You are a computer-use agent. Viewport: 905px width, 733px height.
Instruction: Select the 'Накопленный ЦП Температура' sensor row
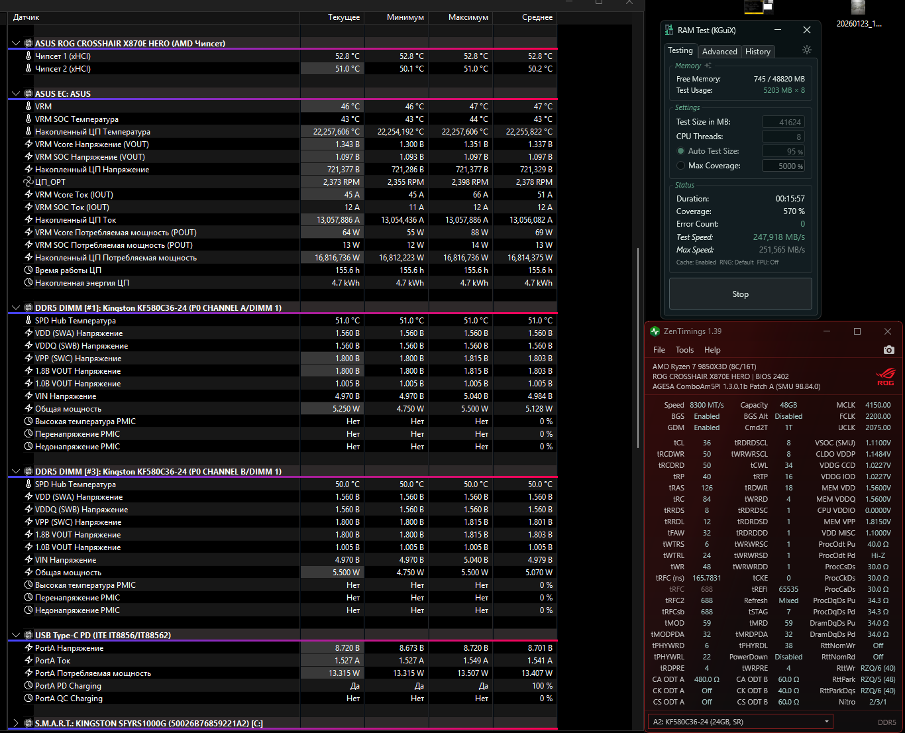pyautogui.click(x=283, y=132)
